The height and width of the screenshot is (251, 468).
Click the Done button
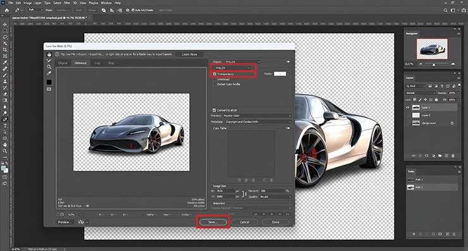click(x=276, y=222)
